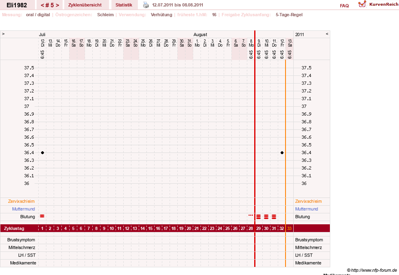Viewport: 399px width, 275px height.
Task: Go to previous cycle via '<' arrow
Action: 42,5
